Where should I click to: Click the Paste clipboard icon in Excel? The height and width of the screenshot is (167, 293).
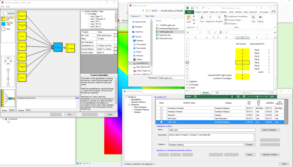coord(189,19)
